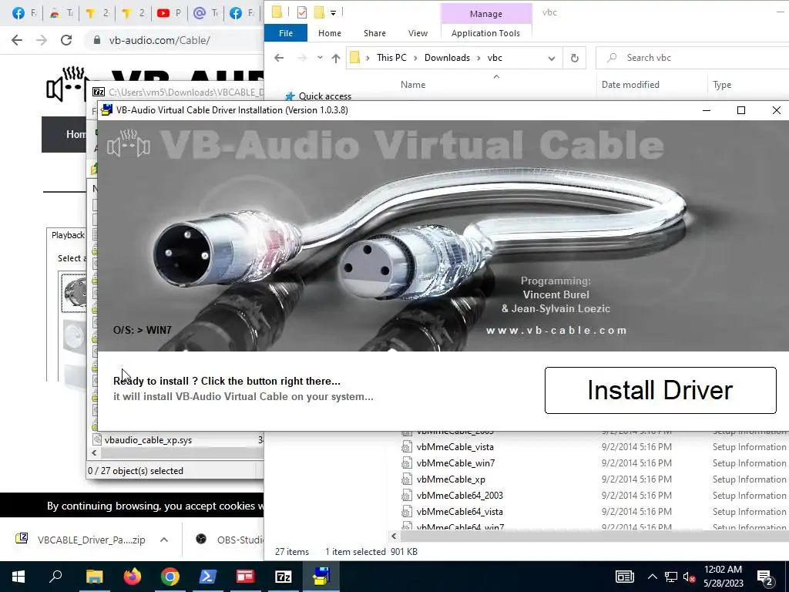Select the Manage contextual tab in Explorer

coord(486,14)
